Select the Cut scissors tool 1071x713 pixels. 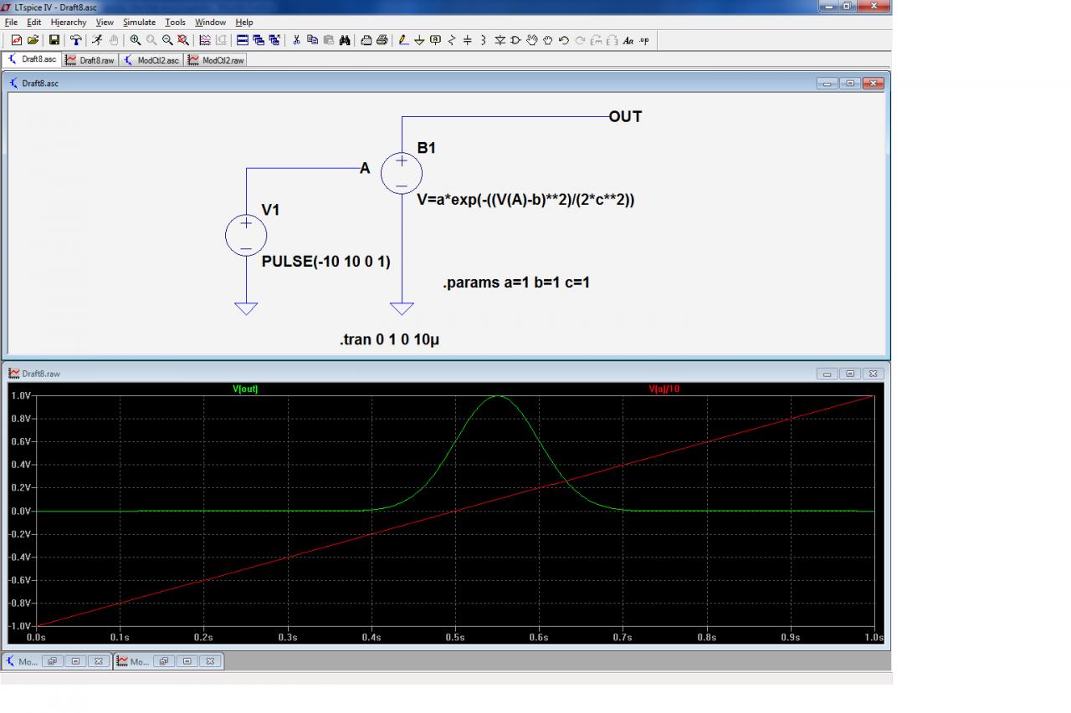coord(296,40)
